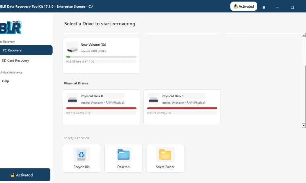Click the Activated badge in title bar

pos(244,6)
